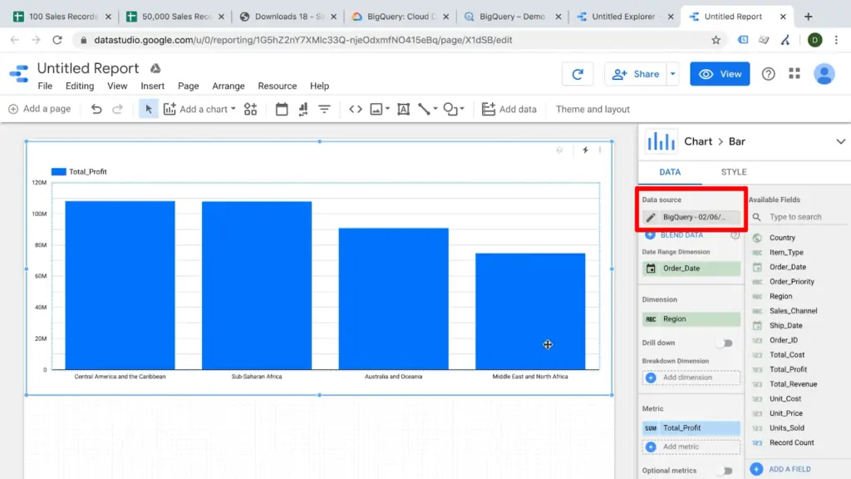Click the embed URL icon
Screen dimensions: 851x479
[356, 108]
